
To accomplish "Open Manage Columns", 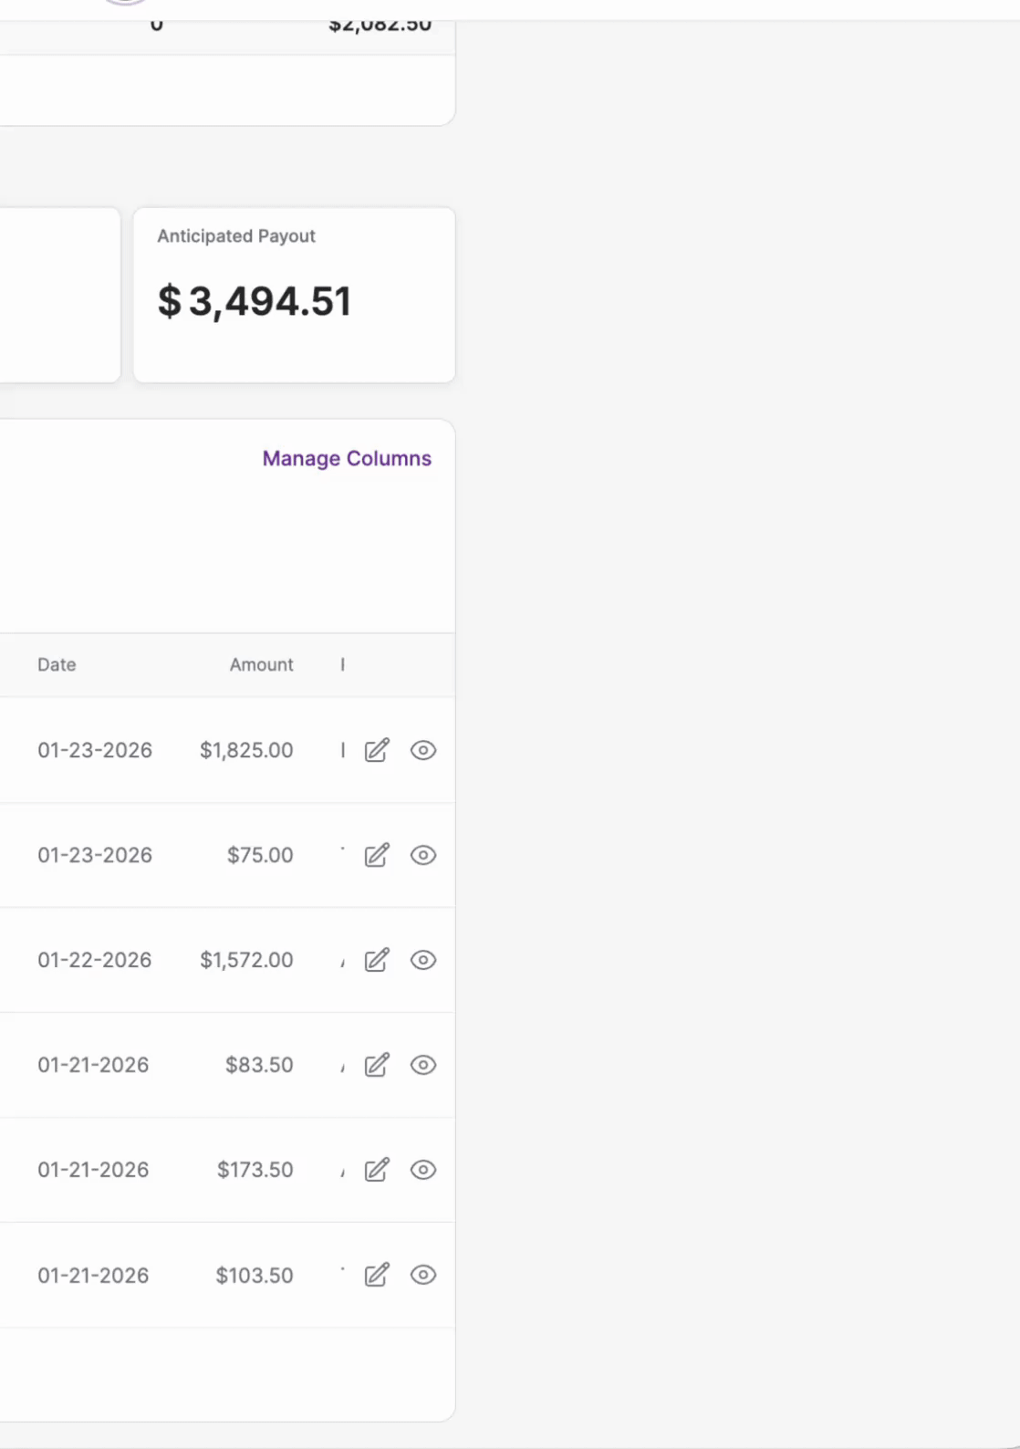I will pos(347,458).
